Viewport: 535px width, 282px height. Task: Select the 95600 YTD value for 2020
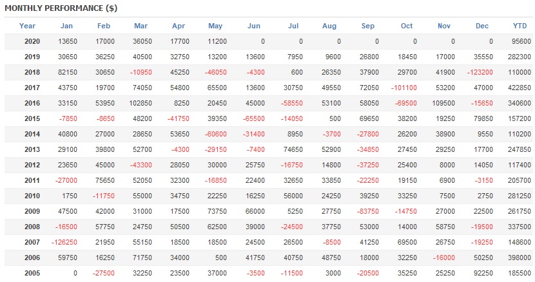[521, 41]
